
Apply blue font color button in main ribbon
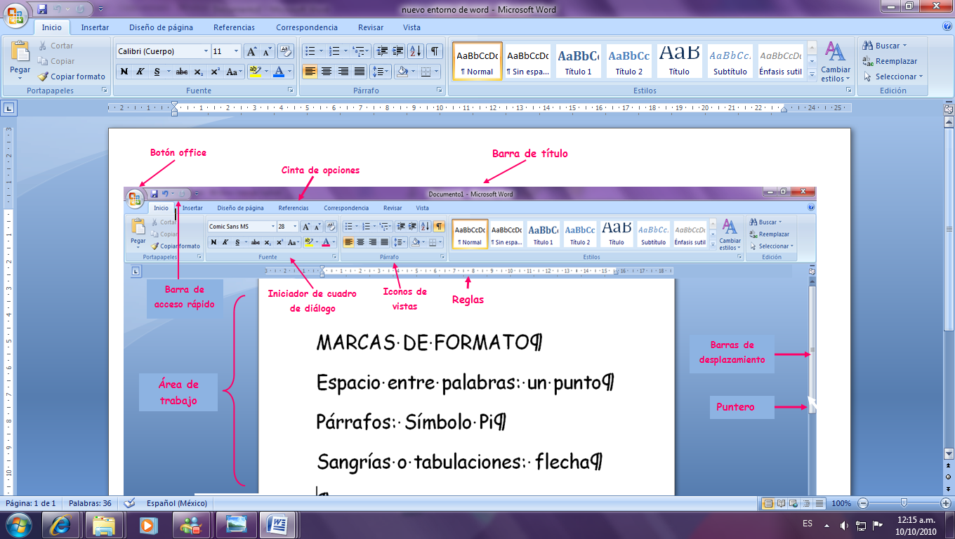point(279,72)
